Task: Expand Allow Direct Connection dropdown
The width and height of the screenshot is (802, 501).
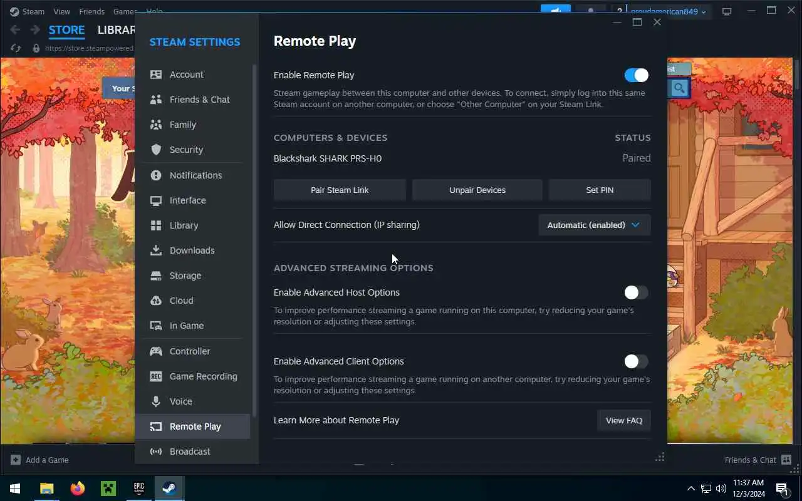Action: (594, 225)
